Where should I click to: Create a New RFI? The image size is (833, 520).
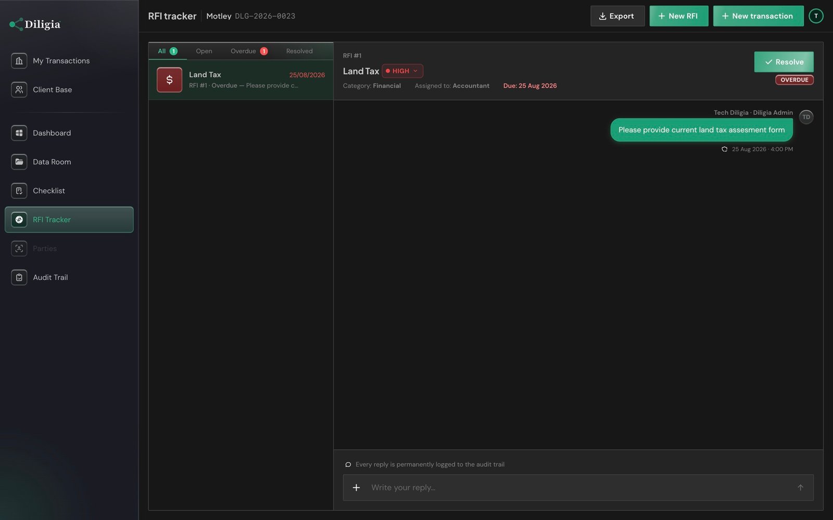tap(679, 16)
